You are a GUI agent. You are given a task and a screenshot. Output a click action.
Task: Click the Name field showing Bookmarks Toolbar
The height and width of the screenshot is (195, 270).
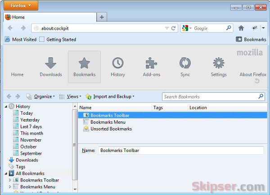181,151
